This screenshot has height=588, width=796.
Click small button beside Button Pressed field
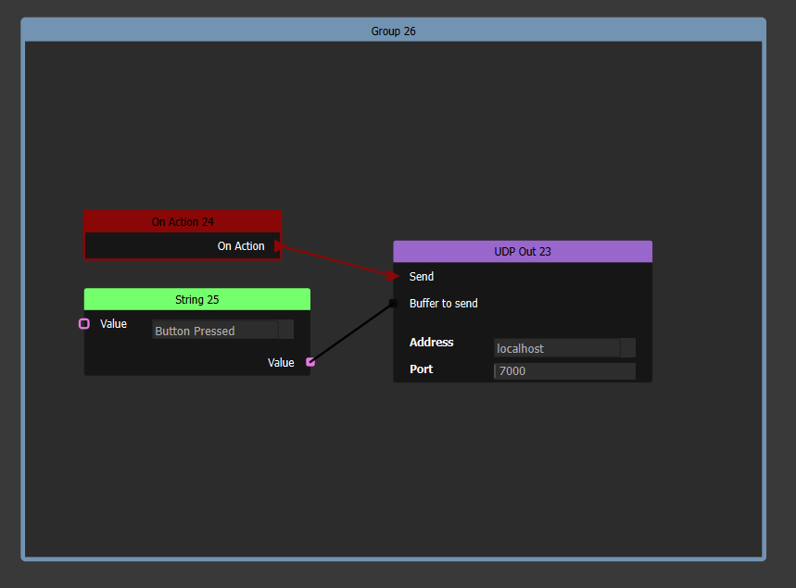pyautogui.click(x=286, y=330)
